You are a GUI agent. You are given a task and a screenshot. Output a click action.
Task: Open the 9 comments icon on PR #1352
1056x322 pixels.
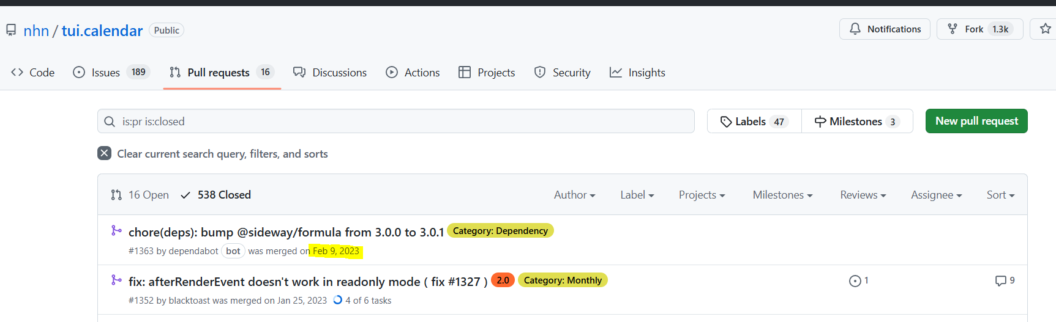pos(1005,280)
